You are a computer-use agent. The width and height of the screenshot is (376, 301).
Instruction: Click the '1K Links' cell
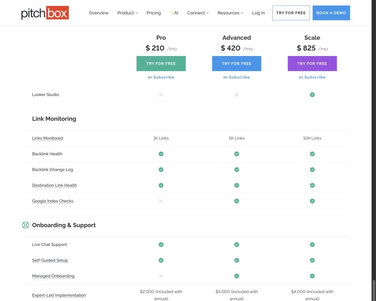(x=161, y=138)
